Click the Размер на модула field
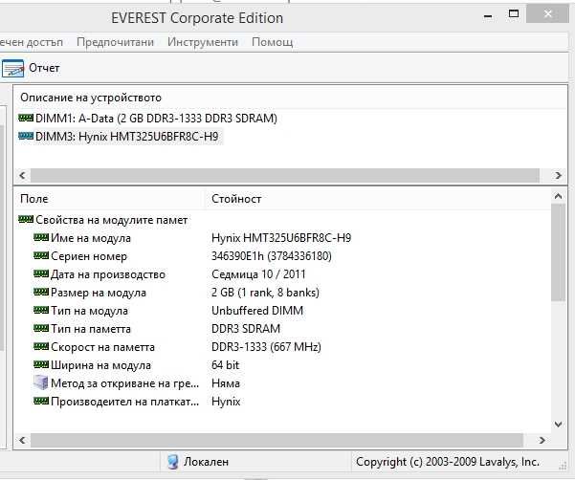Image resolution: width=575 pixels, height=480 pixels. 99,293
